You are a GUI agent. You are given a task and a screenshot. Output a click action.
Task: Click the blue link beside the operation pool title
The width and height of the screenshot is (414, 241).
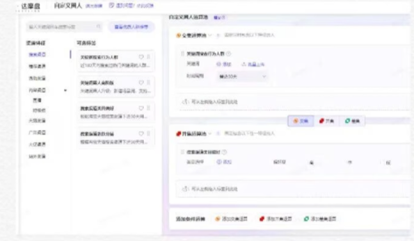[x=219, y=17]
